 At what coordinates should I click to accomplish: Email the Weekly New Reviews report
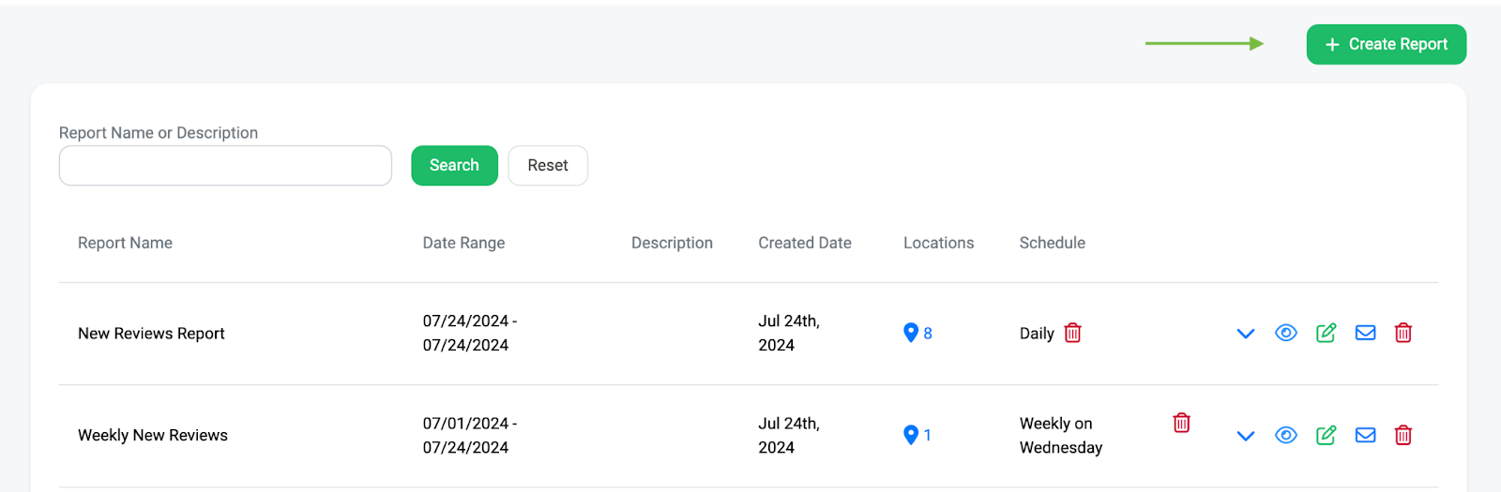(1365, 435)
